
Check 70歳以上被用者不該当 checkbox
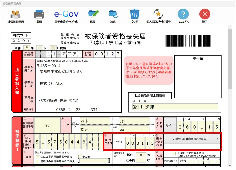[174, 154]
